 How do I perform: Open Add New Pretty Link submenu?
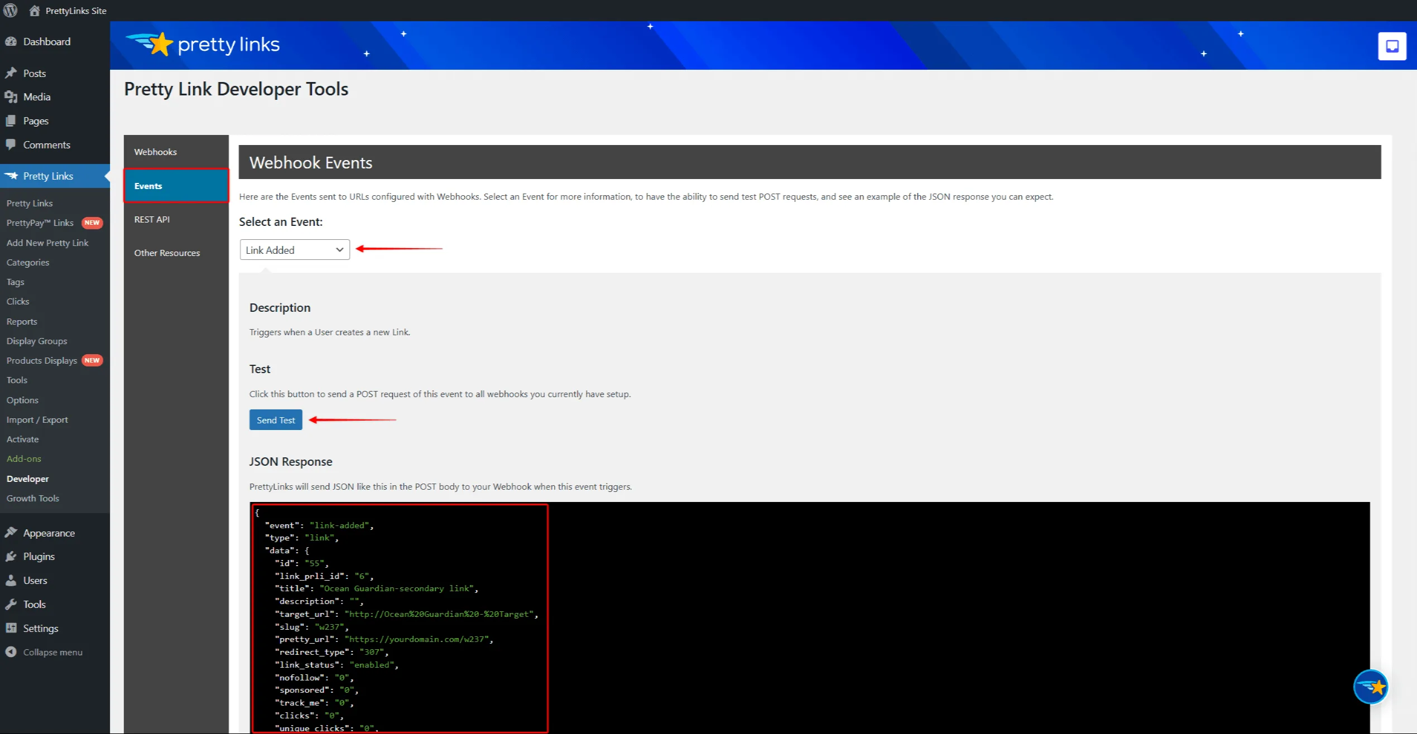tap(47, 243)
